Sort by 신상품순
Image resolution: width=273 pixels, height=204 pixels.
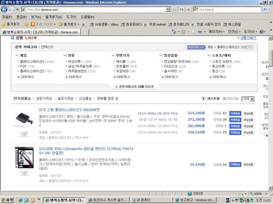pyautogui.click(x=85, y=99)
